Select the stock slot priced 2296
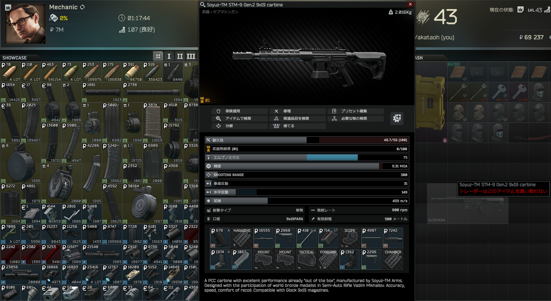Screen dimensions: 551x301 click(371, 260)
